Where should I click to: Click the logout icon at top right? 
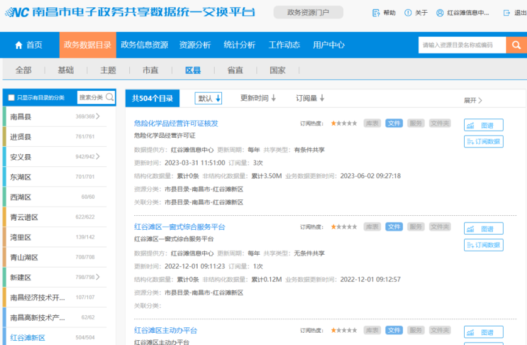pos(506,13)
